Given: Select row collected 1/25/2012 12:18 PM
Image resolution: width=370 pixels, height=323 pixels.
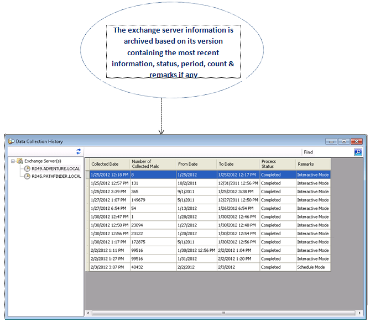Looking at the screenshot, I should point(210,175).
